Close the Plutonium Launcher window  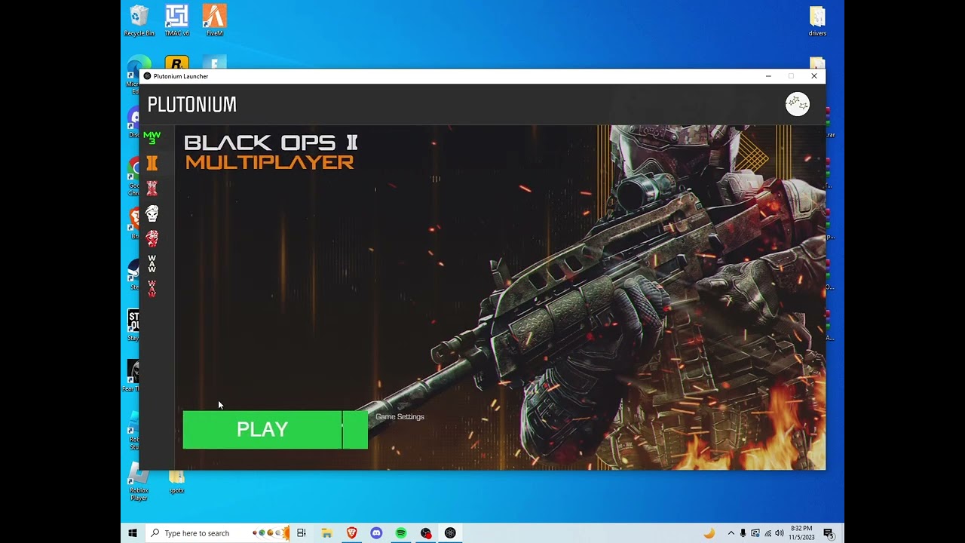814,76
